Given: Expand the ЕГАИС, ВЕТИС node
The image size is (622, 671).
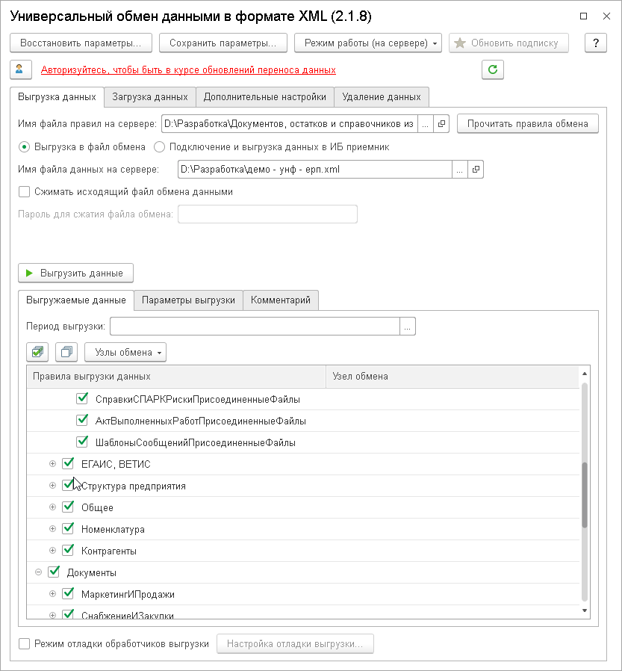Looking at the screenshot, I should tap(52, 464).
